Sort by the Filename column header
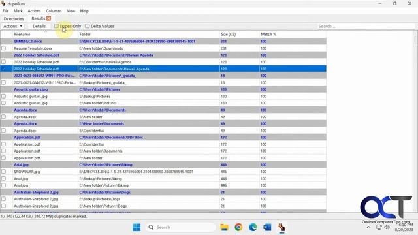The width and height of the screenshot is (418, 235). pos(45,34)
